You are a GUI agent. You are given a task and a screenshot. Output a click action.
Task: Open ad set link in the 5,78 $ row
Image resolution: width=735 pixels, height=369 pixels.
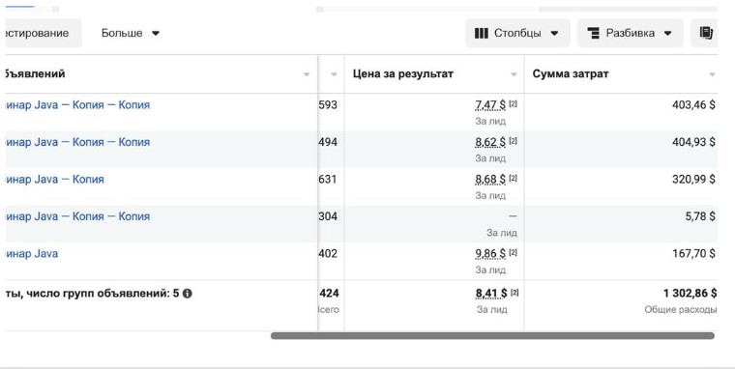tap(77, 216)
